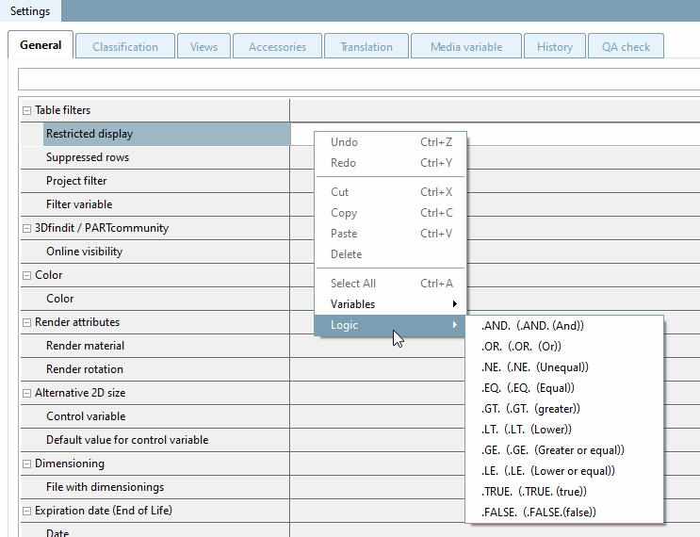Open the Accessories tab

pyautogui.click(x=277, y=46)
